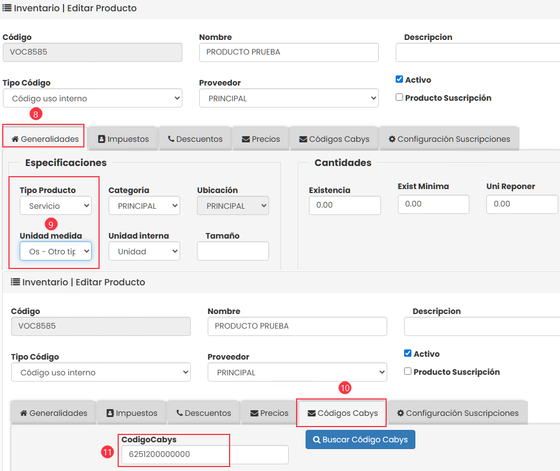Click the Precios envelope icon in the bottom form
Screen dimensions: 560x471
click(x=254, y=413)
